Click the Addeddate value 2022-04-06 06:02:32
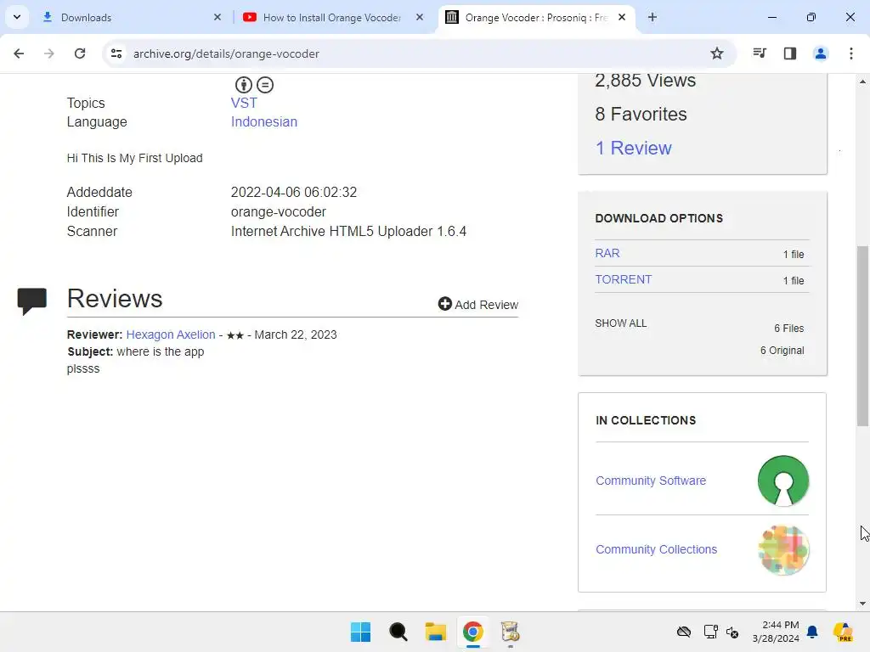The height and width of the screenshot is (652, 870). [x=294, y=193]
